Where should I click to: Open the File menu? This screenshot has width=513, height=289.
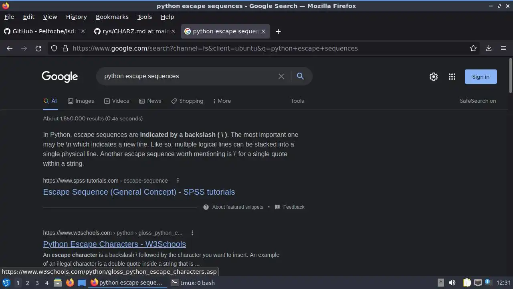pos(9,17)
